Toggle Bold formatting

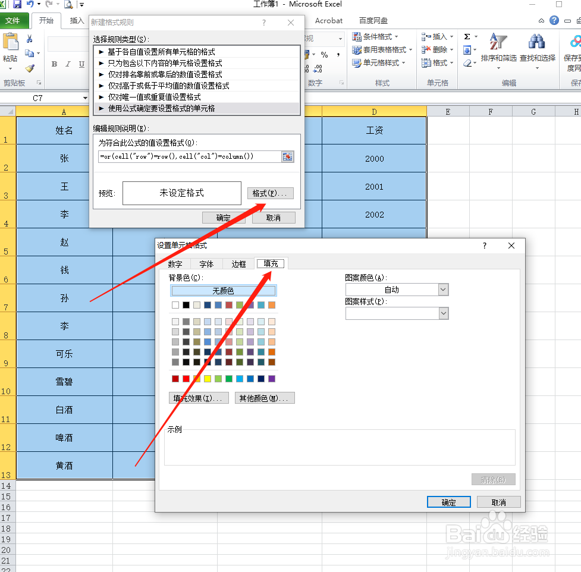pyautogui.click(x=54, y=63)
